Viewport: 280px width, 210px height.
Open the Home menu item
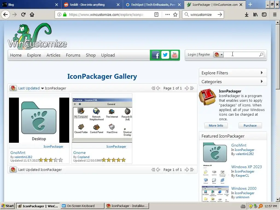tap(16, 55)
